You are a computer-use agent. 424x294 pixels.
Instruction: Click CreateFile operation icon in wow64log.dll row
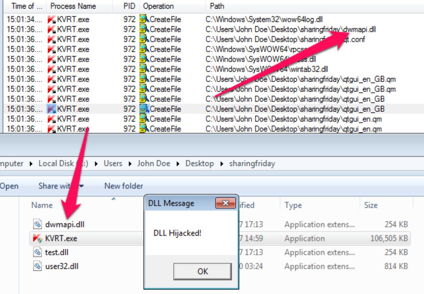(144, 19)
